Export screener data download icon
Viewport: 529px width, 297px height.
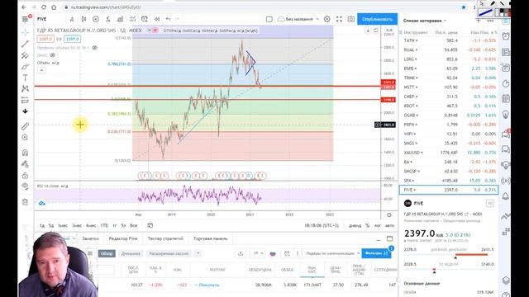click(x=241, y=253)
